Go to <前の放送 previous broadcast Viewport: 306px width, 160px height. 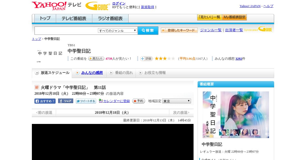44,113
